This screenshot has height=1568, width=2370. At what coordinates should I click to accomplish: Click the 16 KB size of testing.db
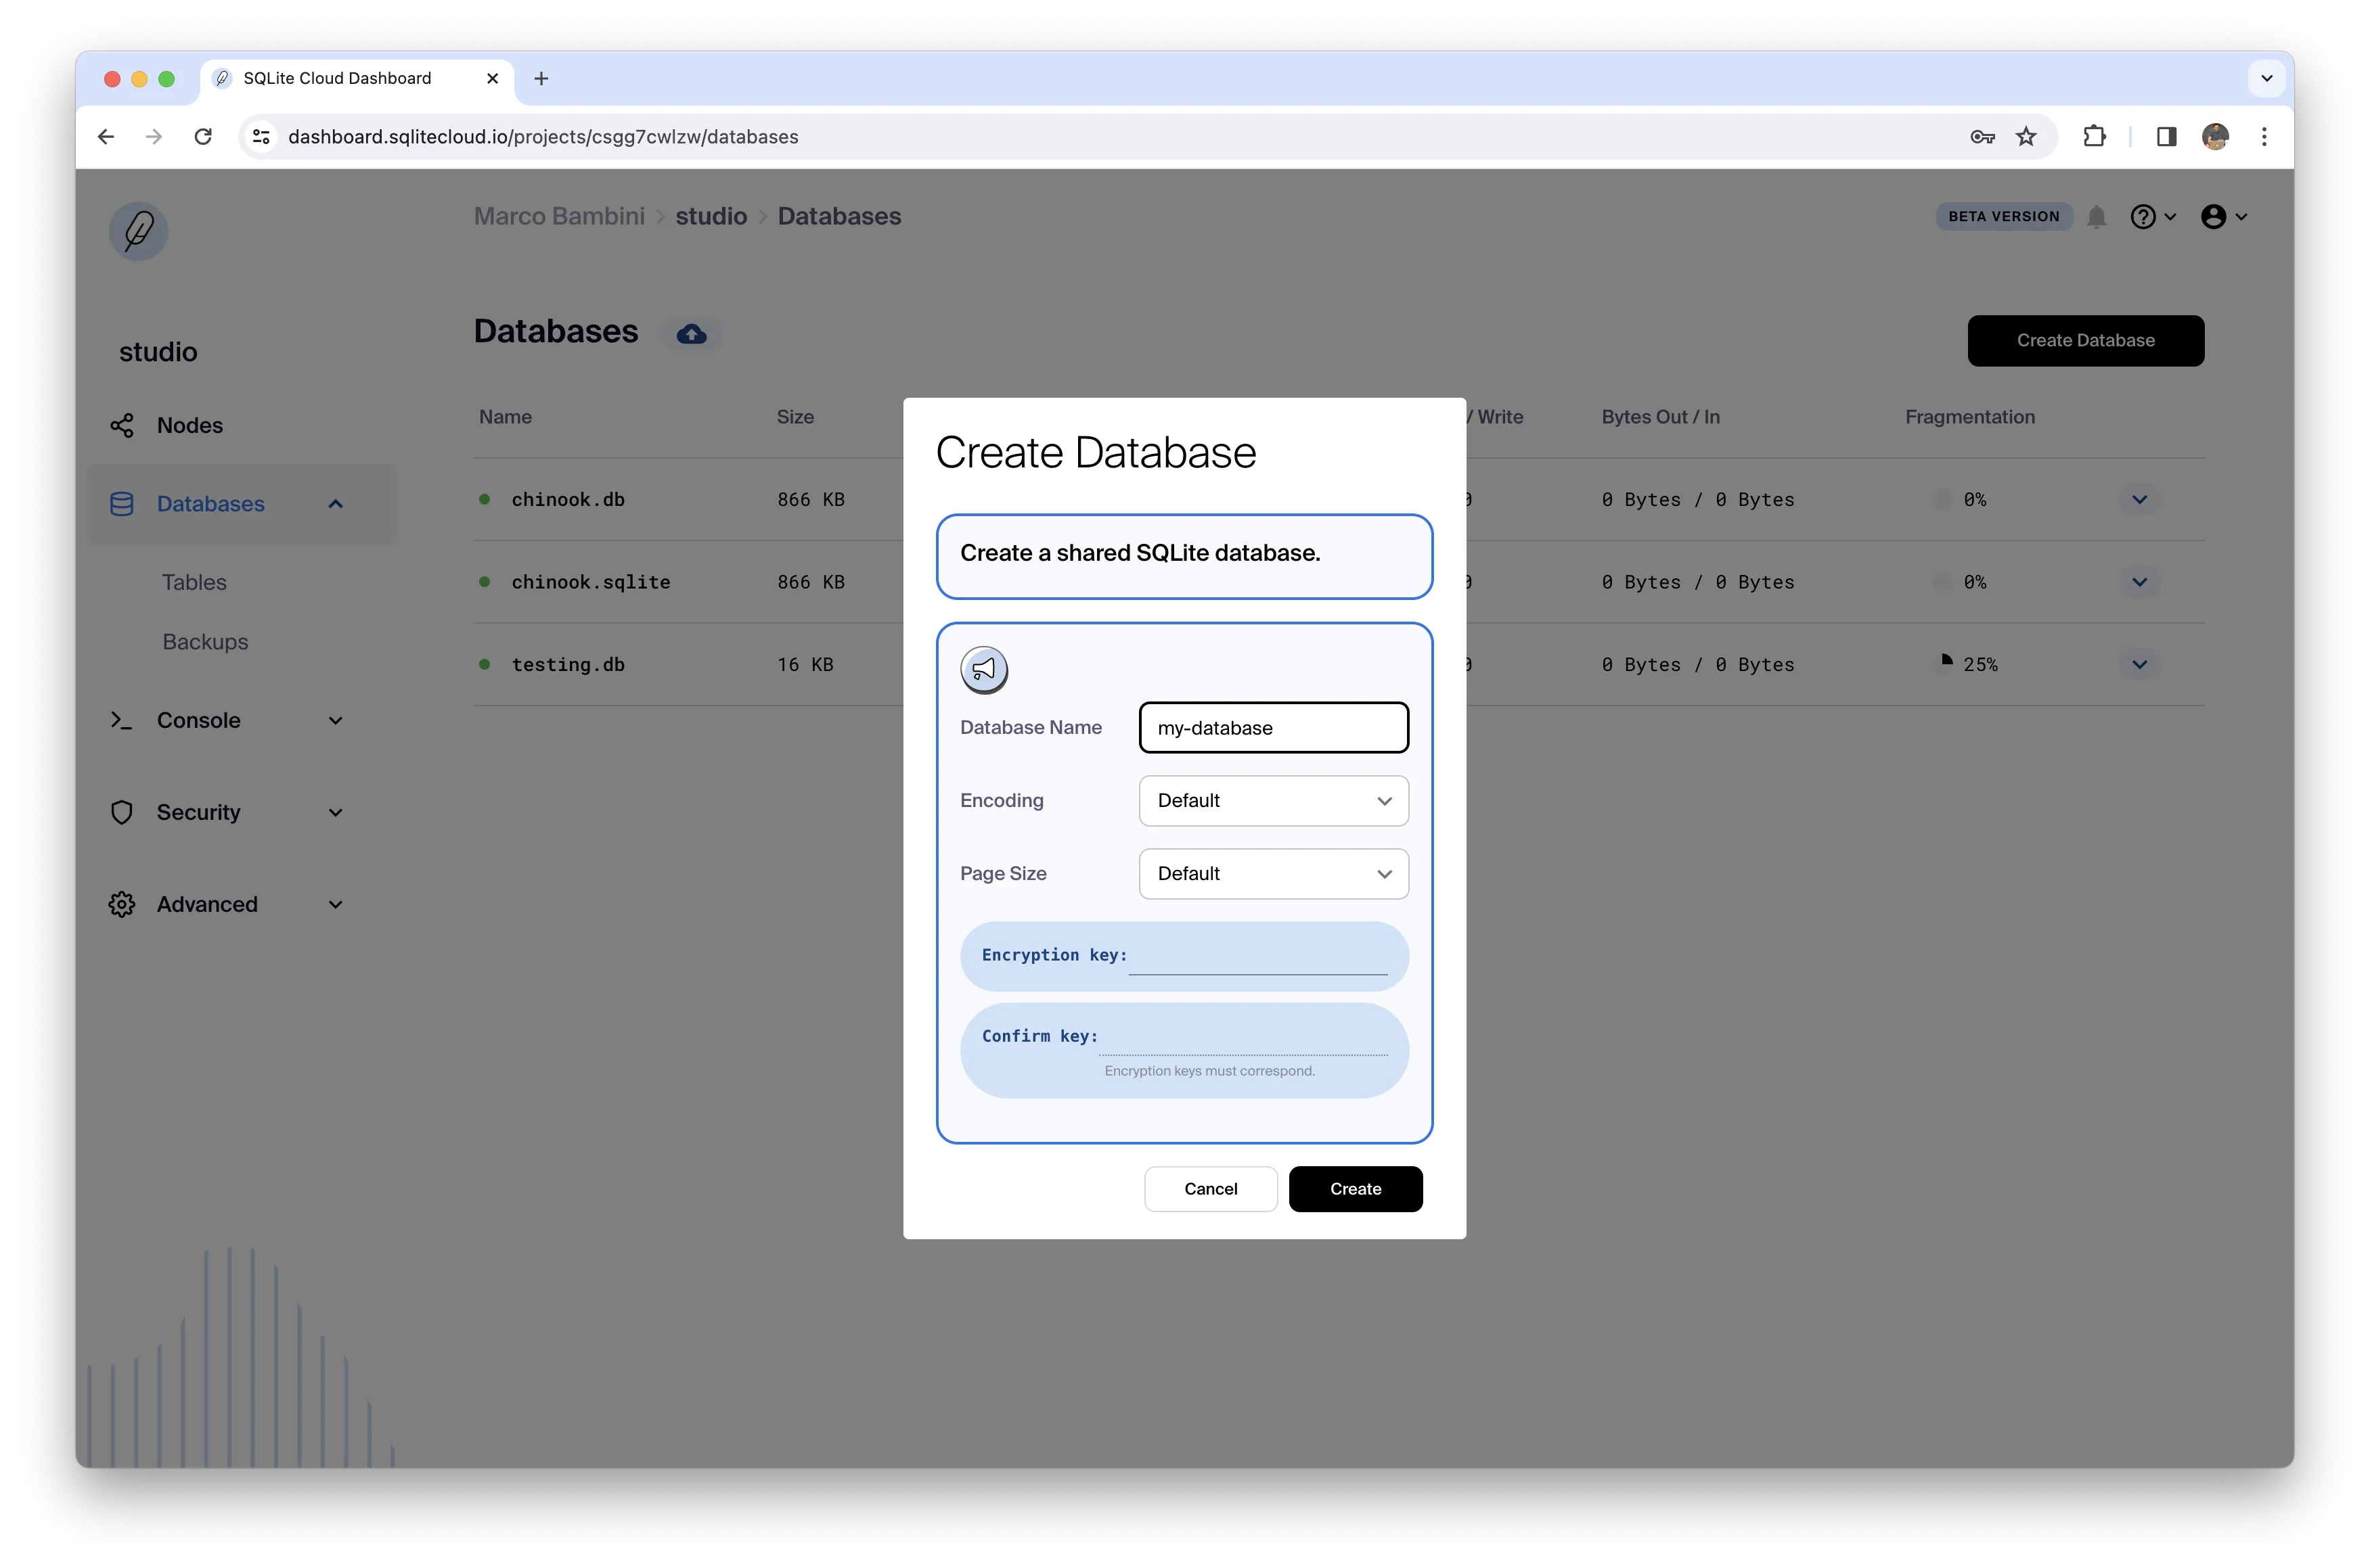coord(805,665)
